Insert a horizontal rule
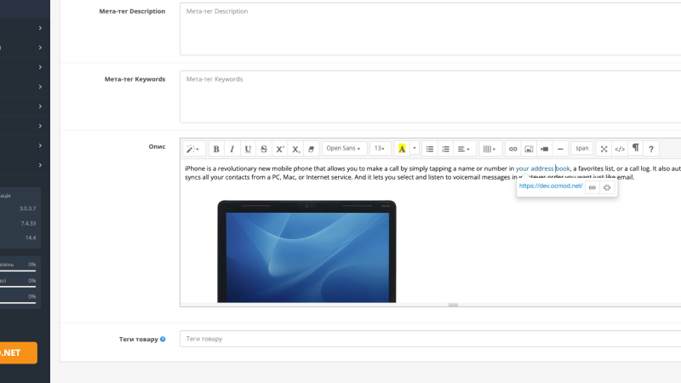 [x=560, y=149]
